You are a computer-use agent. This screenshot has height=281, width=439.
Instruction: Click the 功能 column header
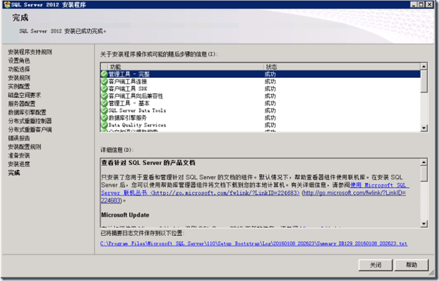185,67
